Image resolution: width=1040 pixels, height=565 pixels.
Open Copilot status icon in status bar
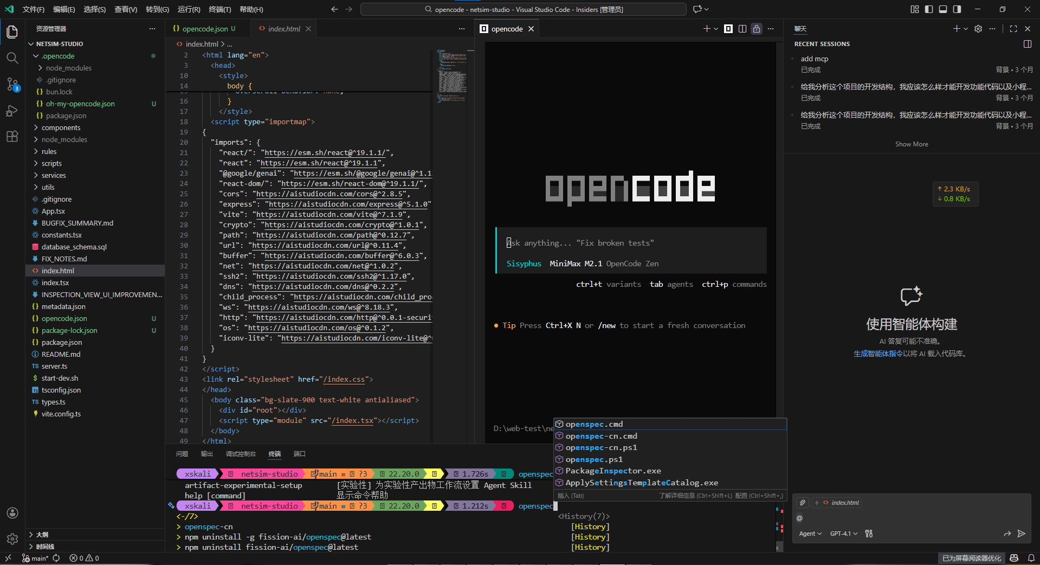(1014, 558)
